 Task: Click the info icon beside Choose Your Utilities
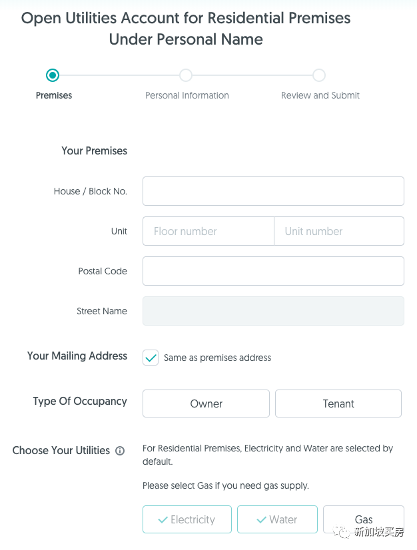coord(120,451)
